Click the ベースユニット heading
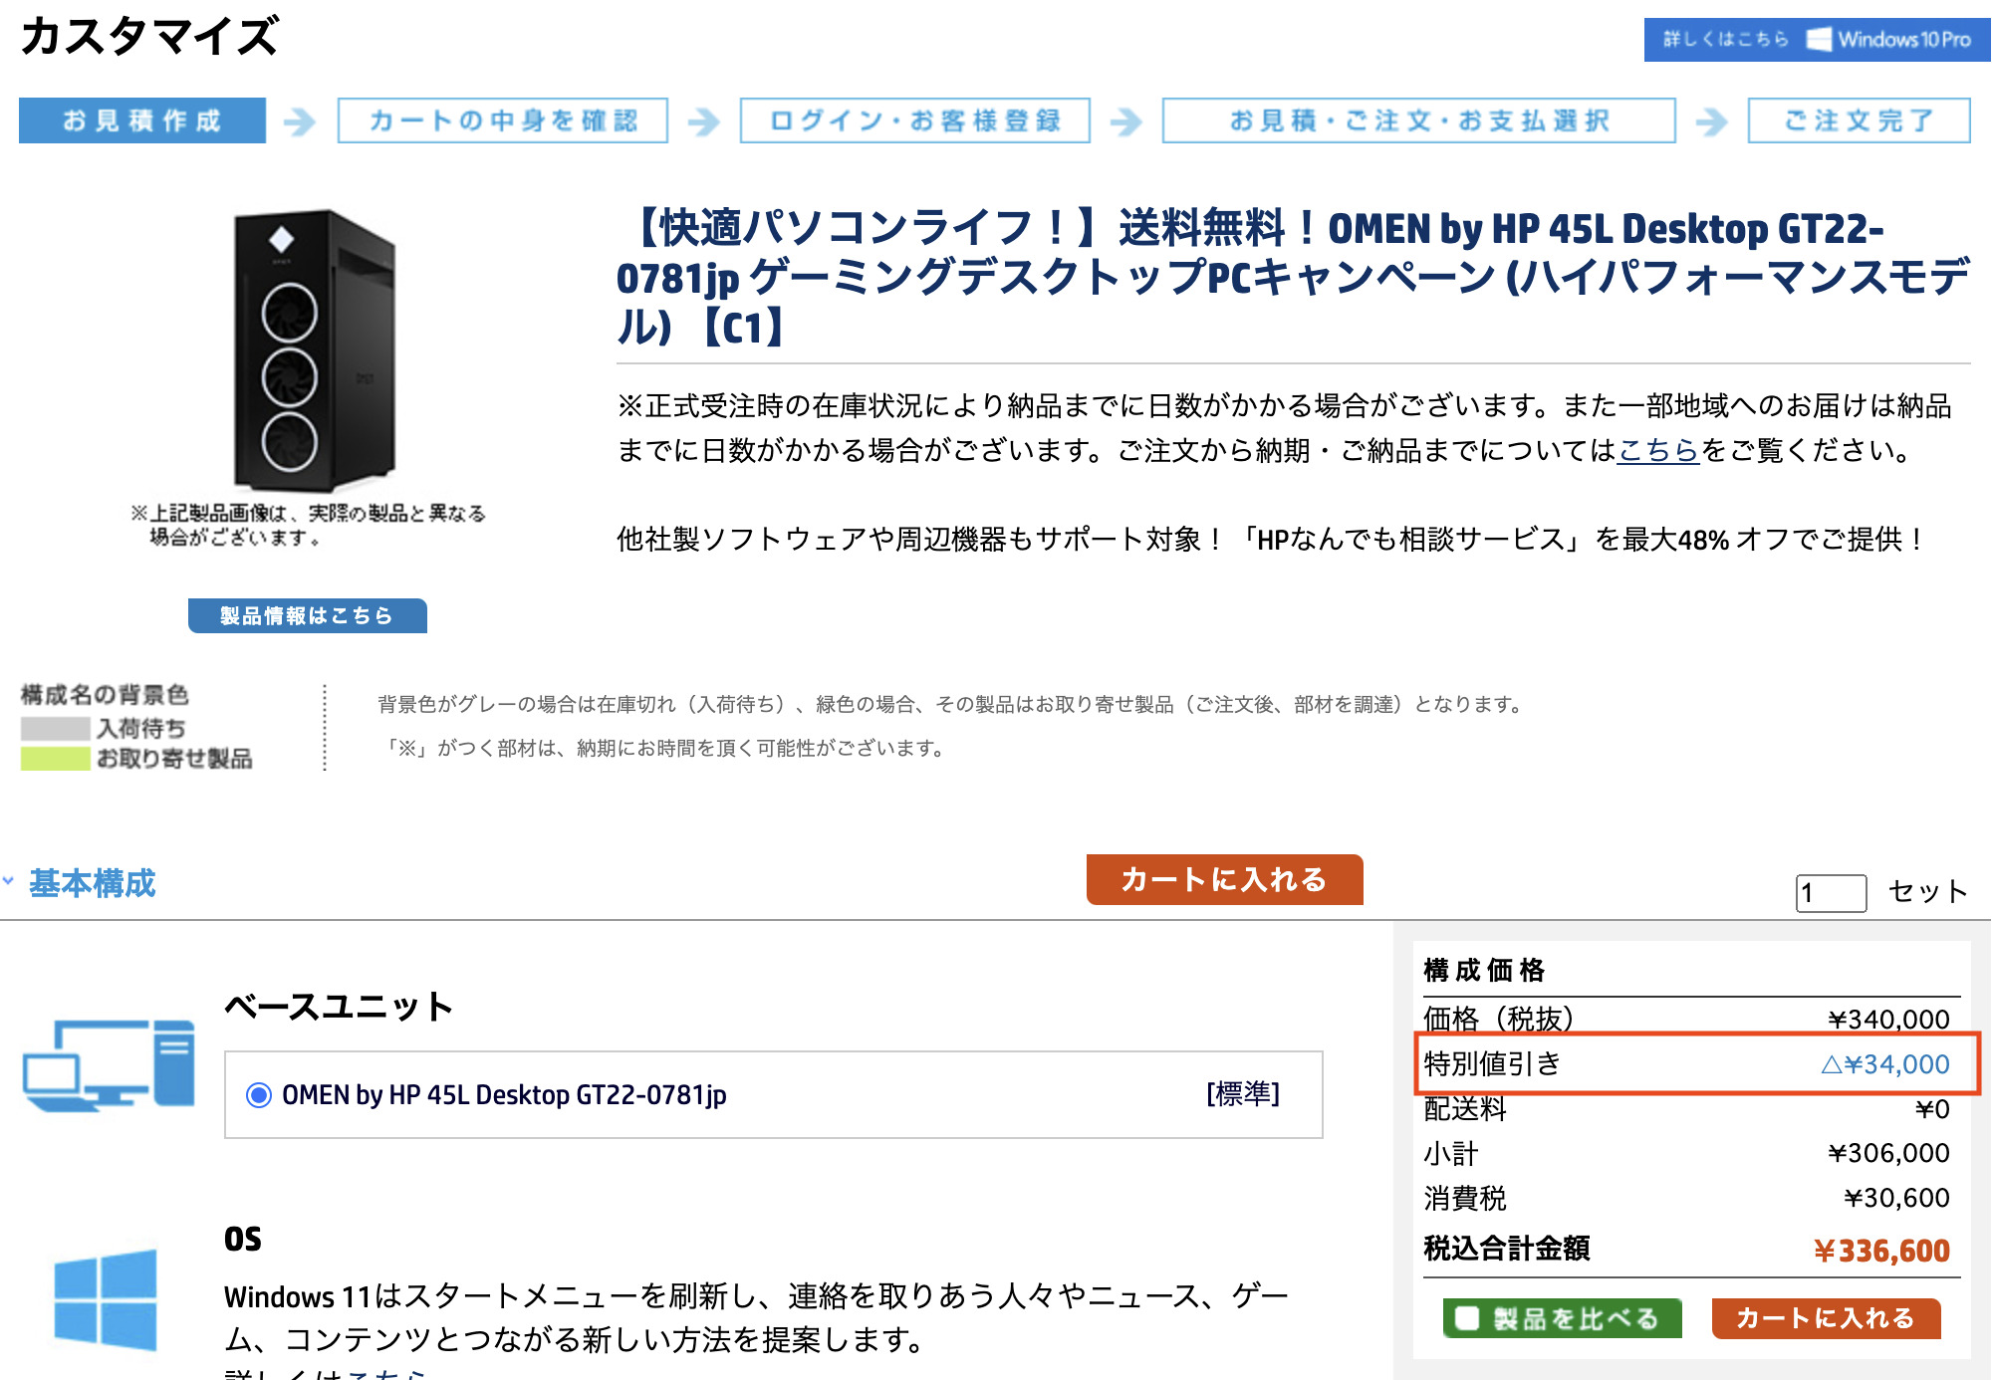Screen dimensions: 1994x1380 click(x=339, y=1007)
